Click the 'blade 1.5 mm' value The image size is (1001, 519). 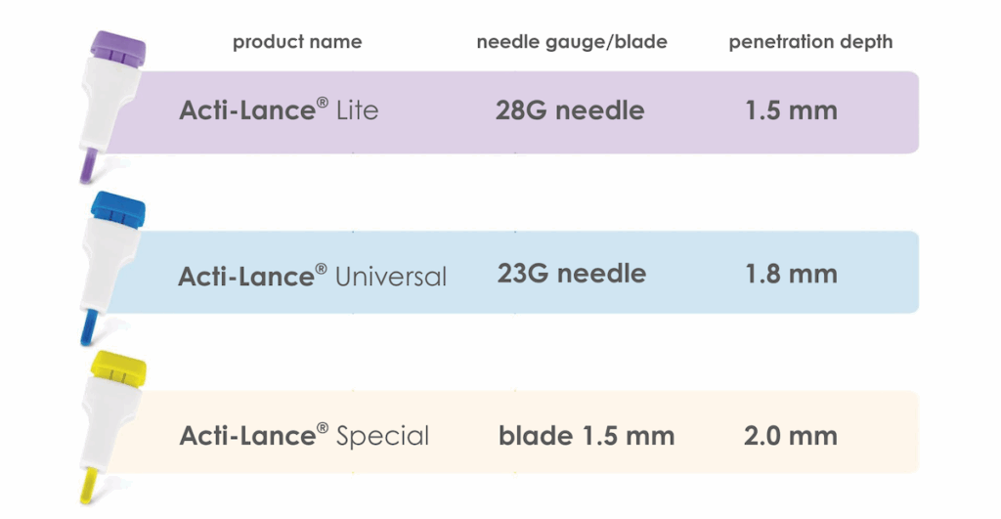point(586,435)
